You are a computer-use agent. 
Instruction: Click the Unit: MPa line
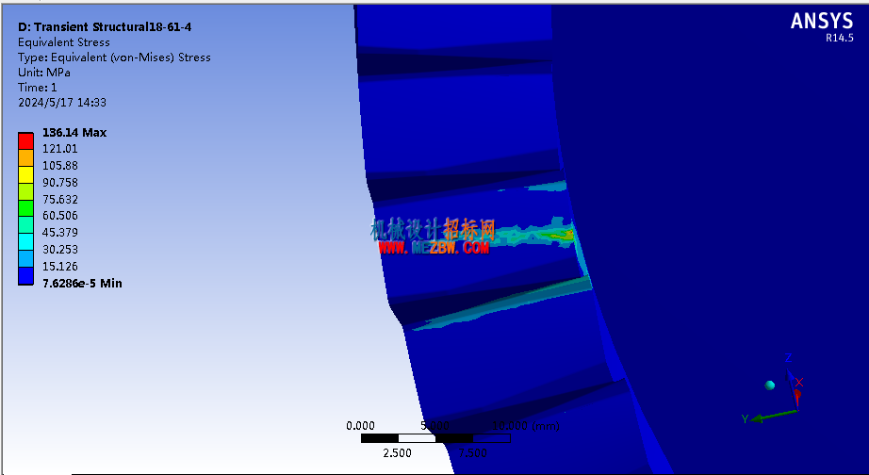coord(43,72)
